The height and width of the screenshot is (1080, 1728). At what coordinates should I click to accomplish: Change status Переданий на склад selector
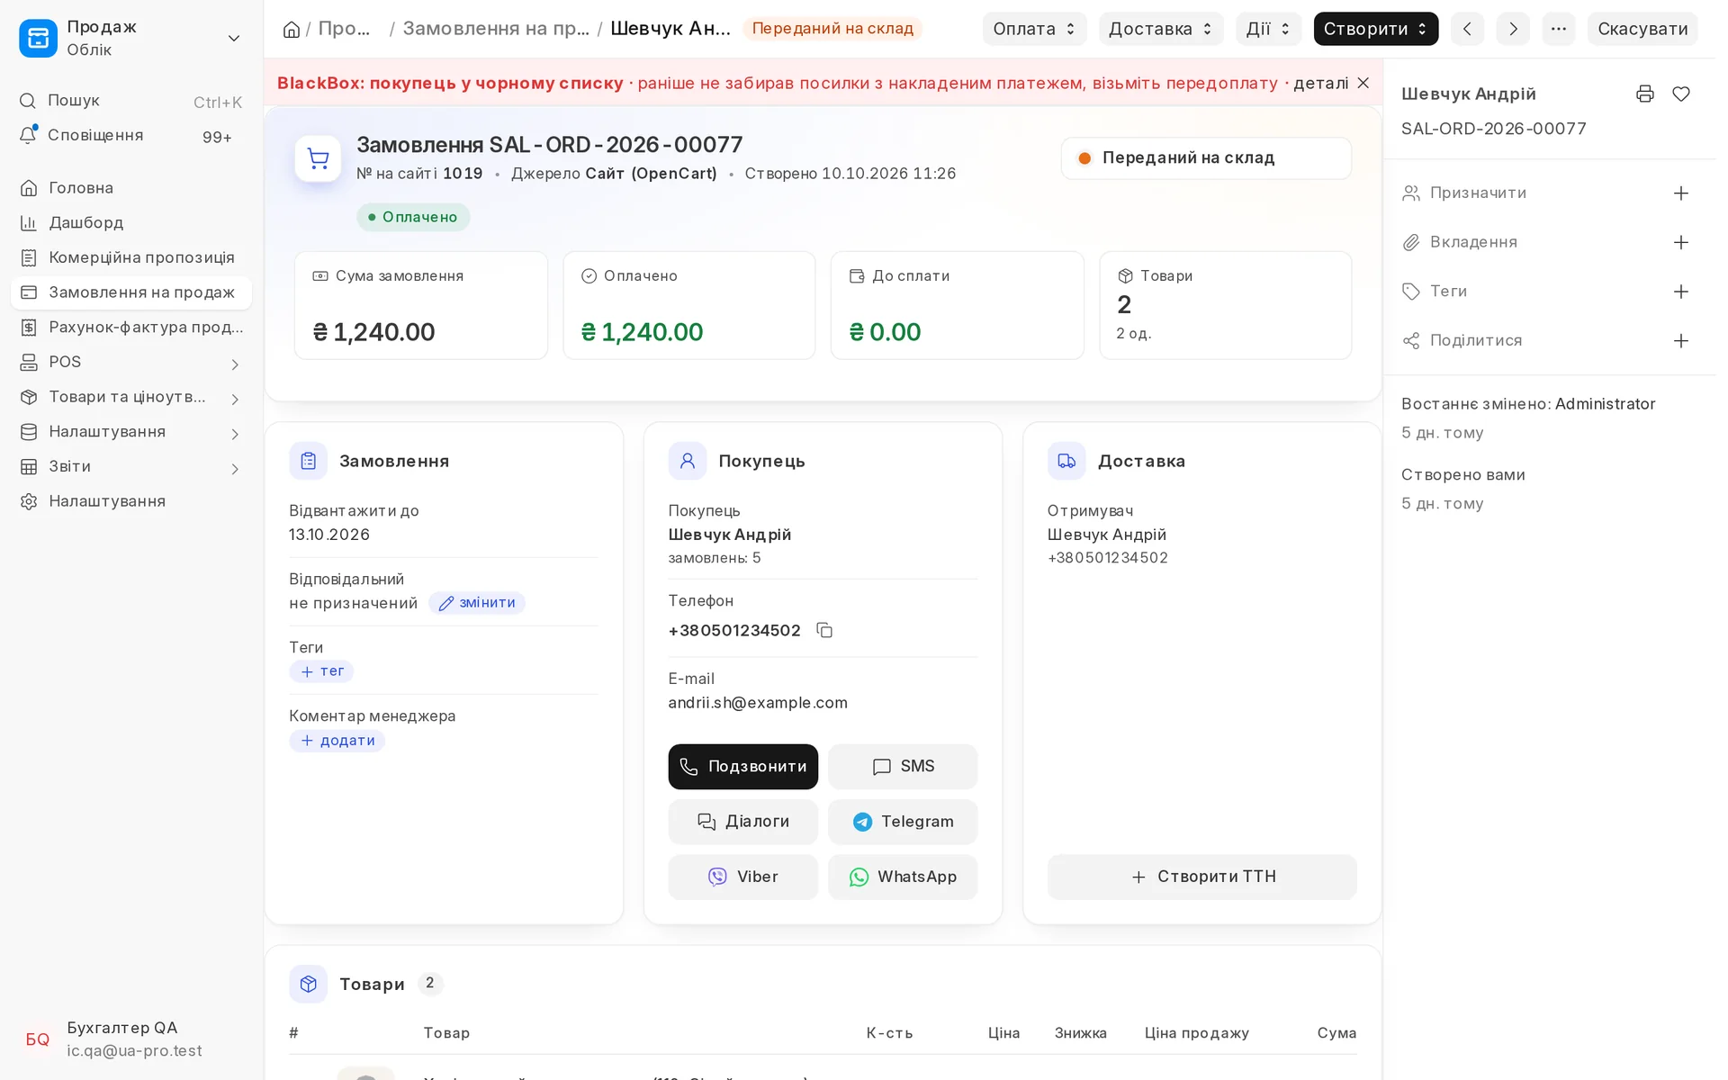coord(1206,158)
